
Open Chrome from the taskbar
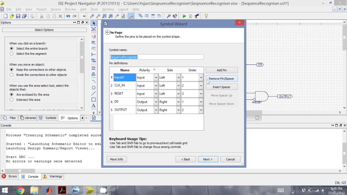click(x=20, y=190)
